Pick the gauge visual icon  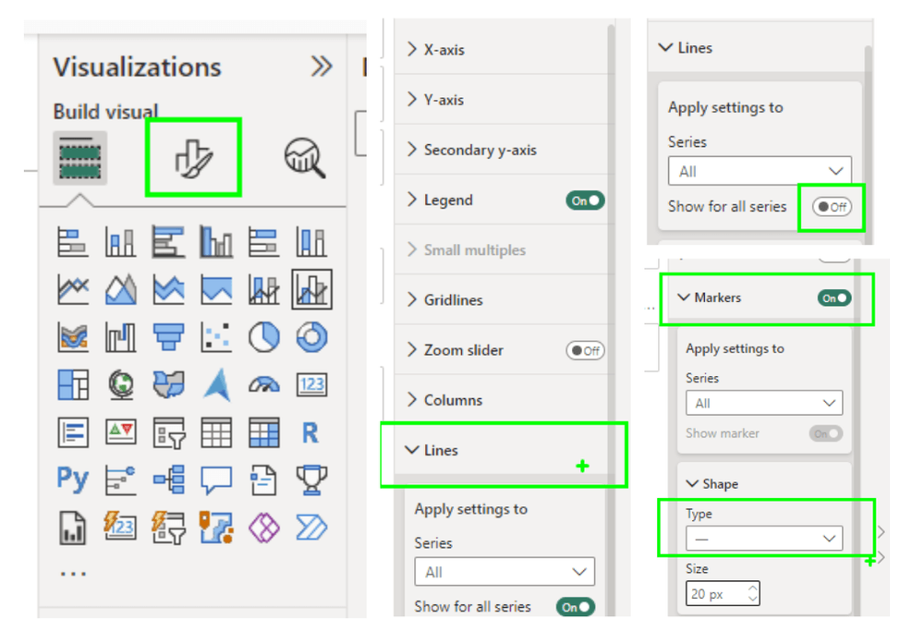(264, 384)
